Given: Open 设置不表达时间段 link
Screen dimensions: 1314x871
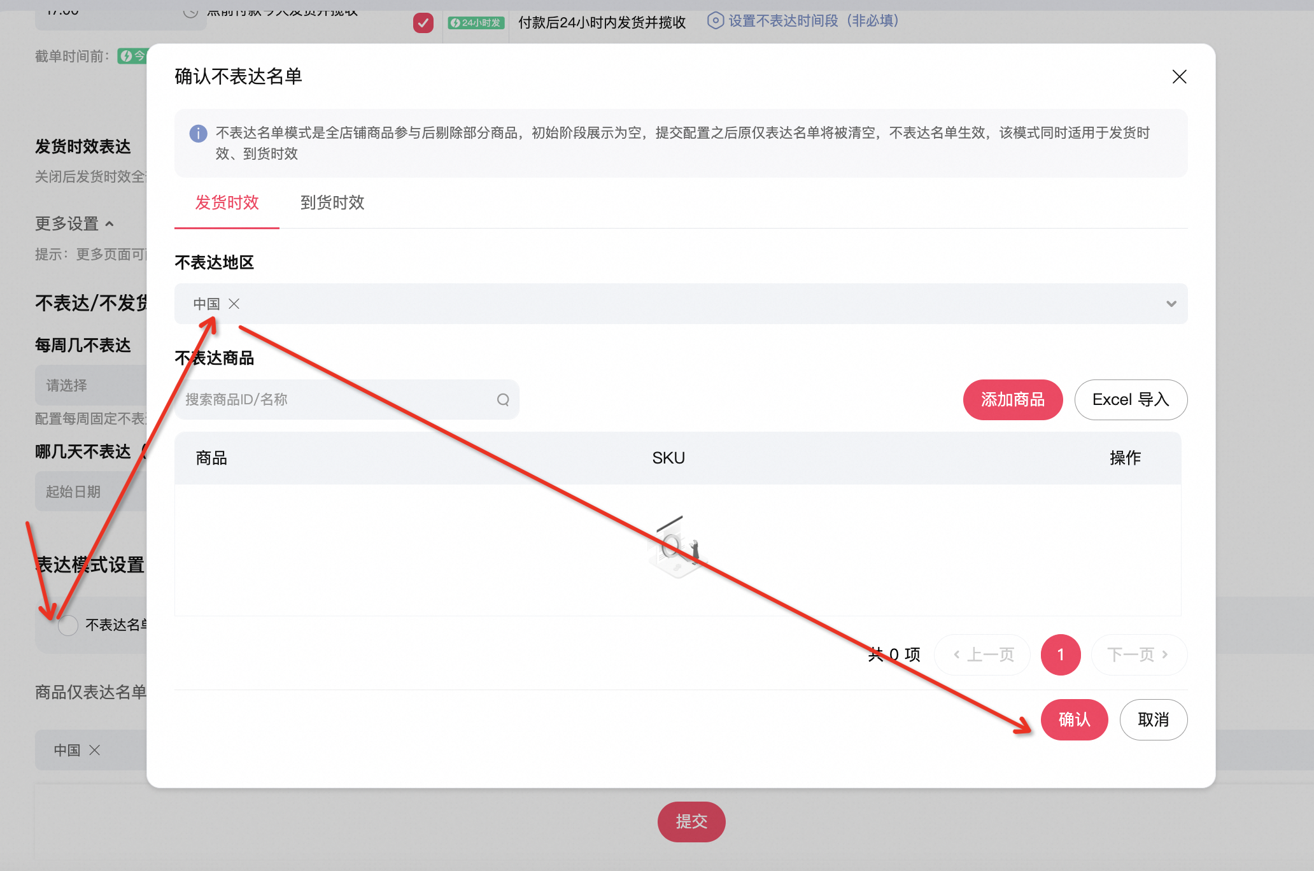Looking at the screenshot, I should pyautogui.click(x=803, y=21).
